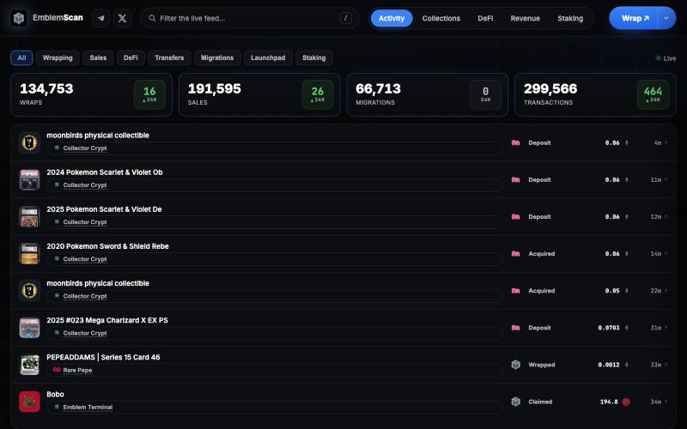Viewport: 687px width, 429px height.
Task: Open the Staking top navigation tab
Action: tap(570, 18)
